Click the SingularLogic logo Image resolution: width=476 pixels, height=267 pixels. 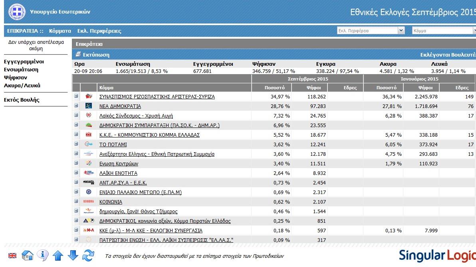[x=437, y=255]
